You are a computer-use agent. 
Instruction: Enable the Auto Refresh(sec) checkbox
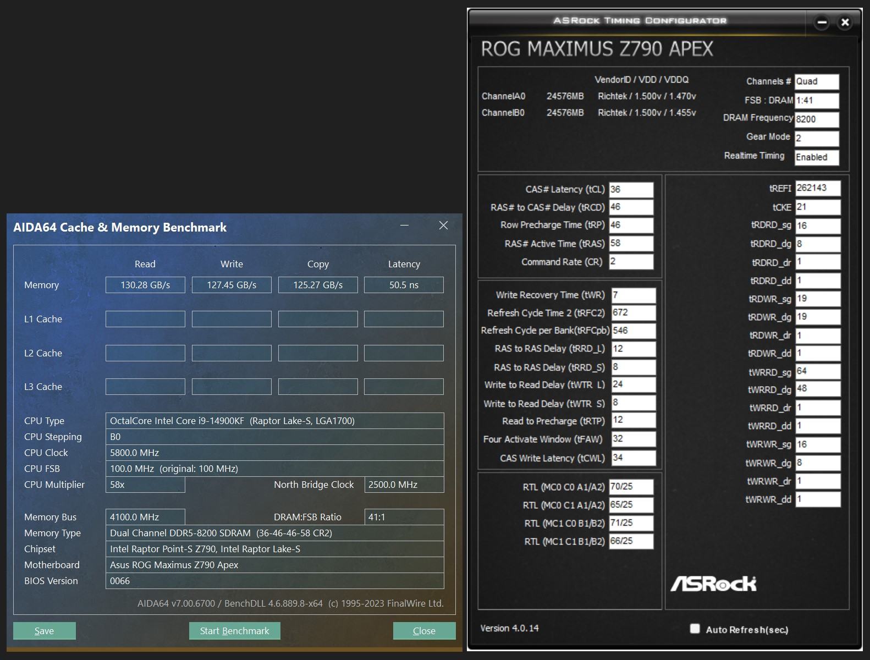click(x=695, y=629)
